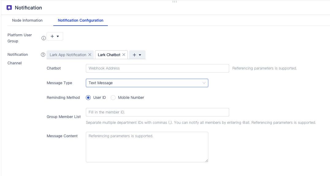Image resolution: width=330 pixels, height=176 pixels.
Task: Click the ellipsis handle at top
Action: tap(174, 2)
